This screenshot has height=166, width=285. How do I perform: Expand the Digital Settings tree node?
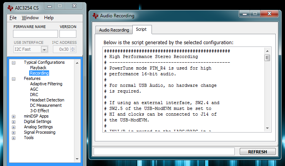[x=14, y=122]
